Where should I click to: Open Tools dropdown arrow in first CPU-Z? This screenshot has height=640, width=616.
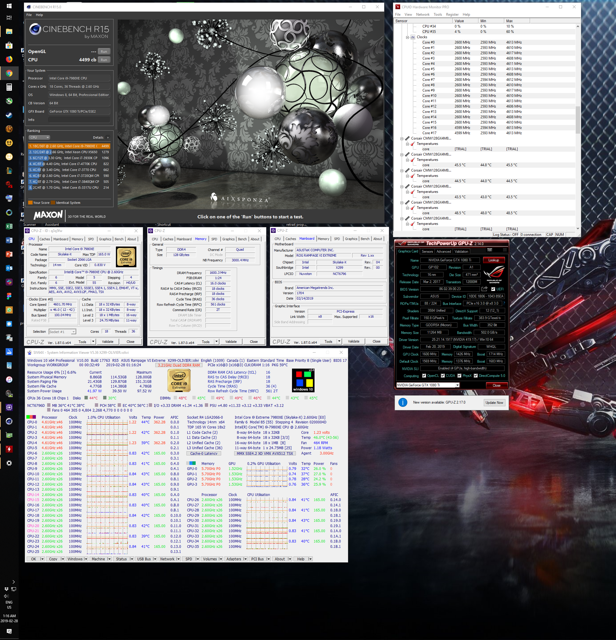[93, 342]
